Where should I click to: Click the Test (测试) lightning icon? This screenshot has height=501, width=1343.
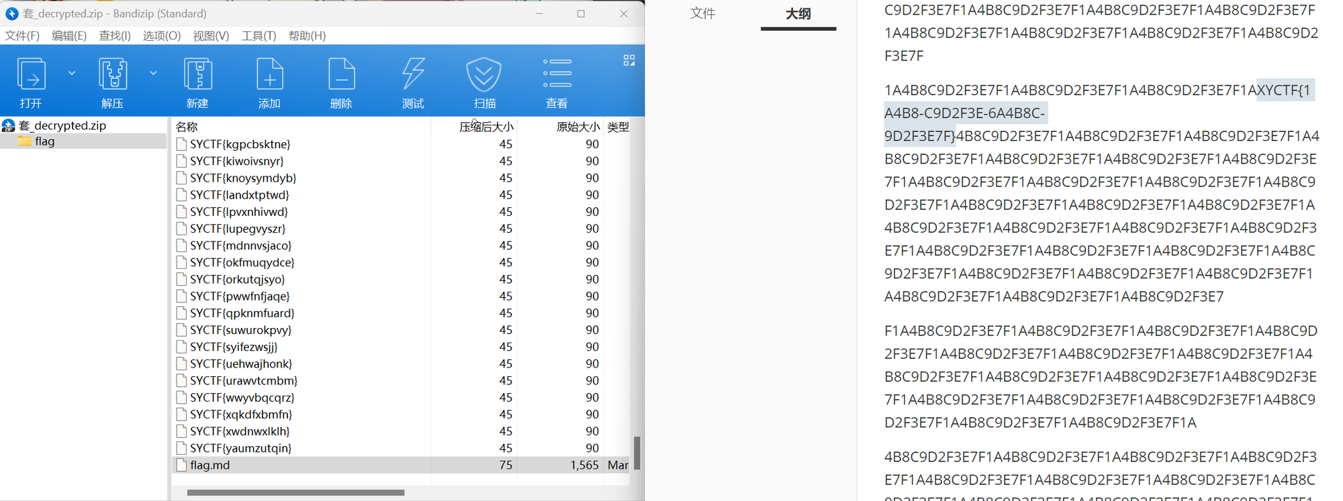click(x=413, y=74)
